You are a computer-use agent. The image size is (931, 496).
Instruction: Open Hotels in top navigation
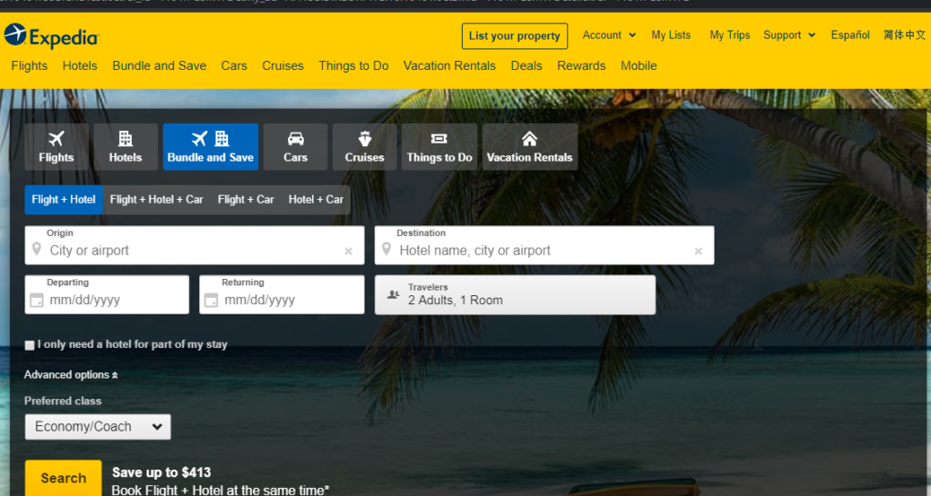(x=80, y=65)
